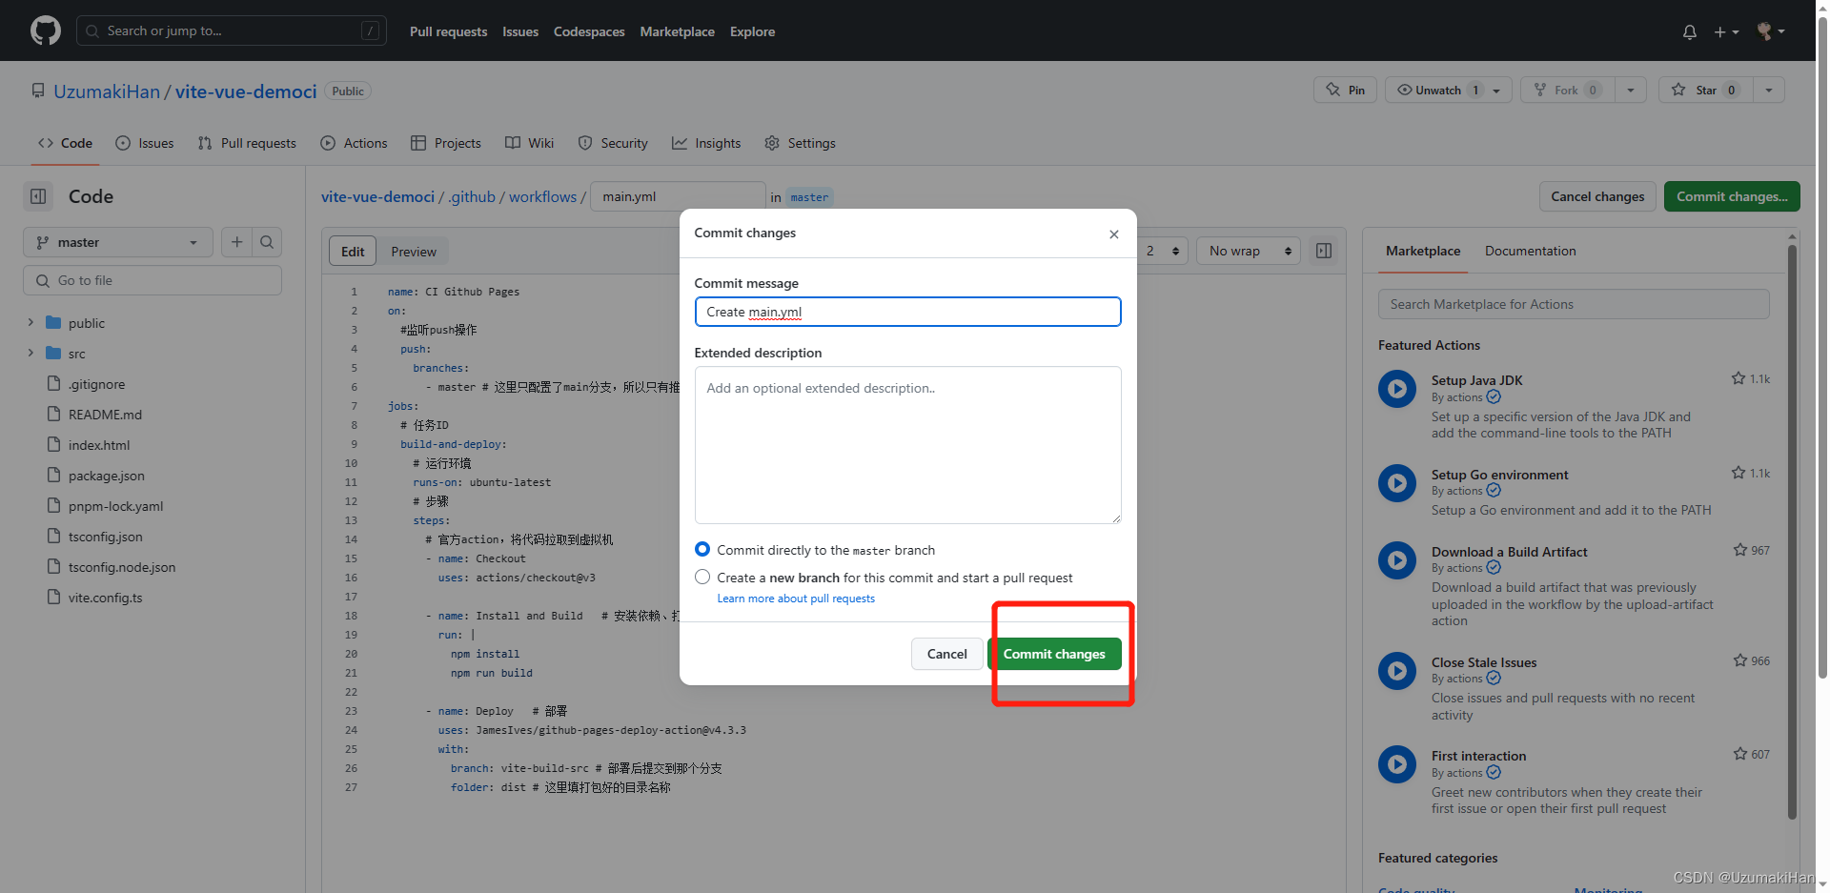Collapse the Code file tree side panel
Screen dimensions: 1830x893
pyautogui.click(x=38, y=195)
